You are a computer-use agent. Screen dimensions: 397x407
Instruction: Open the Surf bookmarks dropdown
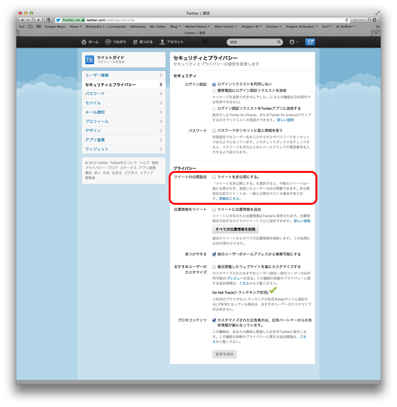click(327, 26)
